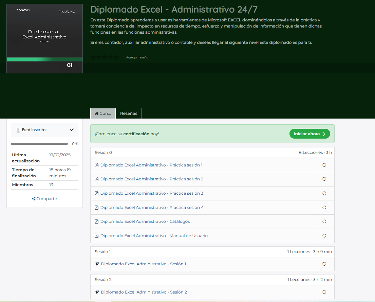Mark Sesión 1 video lesson complete circle

324,264
